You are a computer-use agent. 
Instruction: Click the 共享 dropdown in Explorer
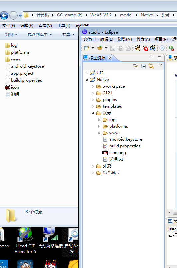pyautogui.click(x=68, y=34)
